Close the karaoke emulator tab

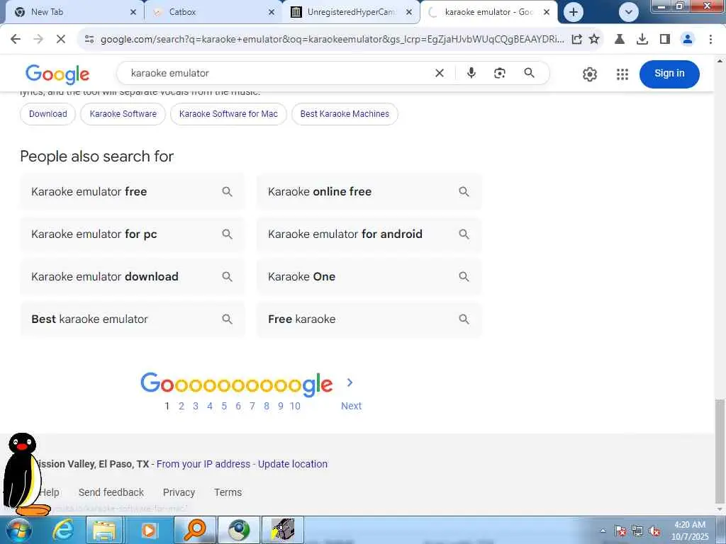point(547,12)
